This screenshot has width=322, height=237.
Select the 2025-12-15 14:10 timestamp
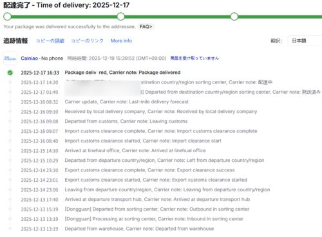(39, 151)
